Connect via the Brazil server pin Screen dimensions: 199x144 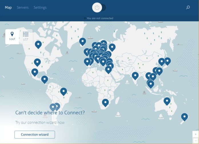pyautogui.click(x=63, y=91)
